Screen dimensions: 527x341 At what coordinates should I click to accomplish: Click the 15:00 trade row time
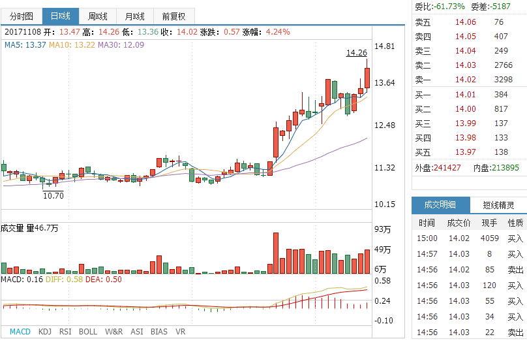[x=427, y=238]
